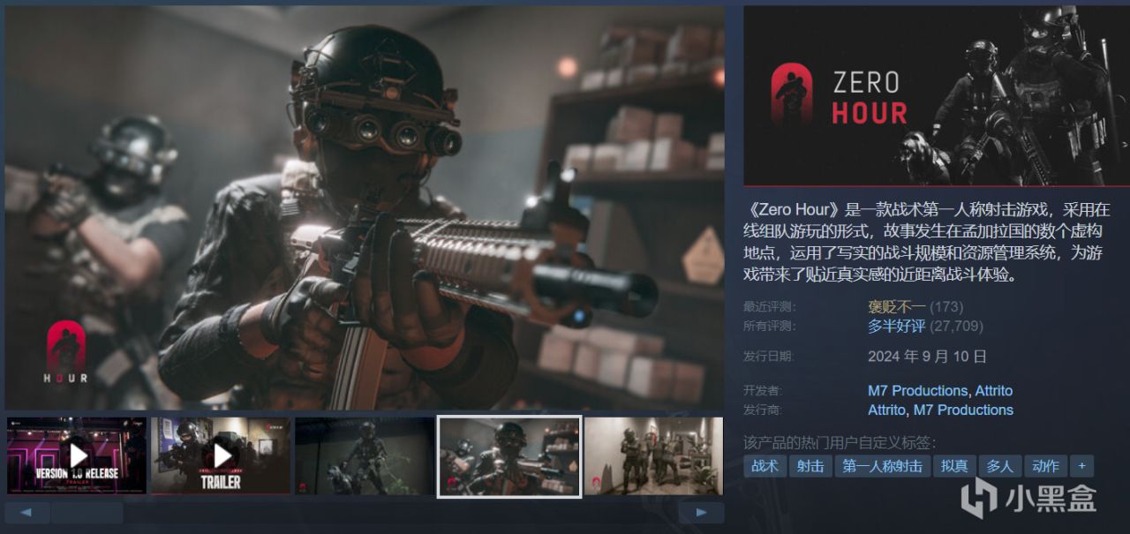The image size is (1130, 534).
Task: Select the highlighted night-vision soldier thumbnail
Action: point(509,455)
